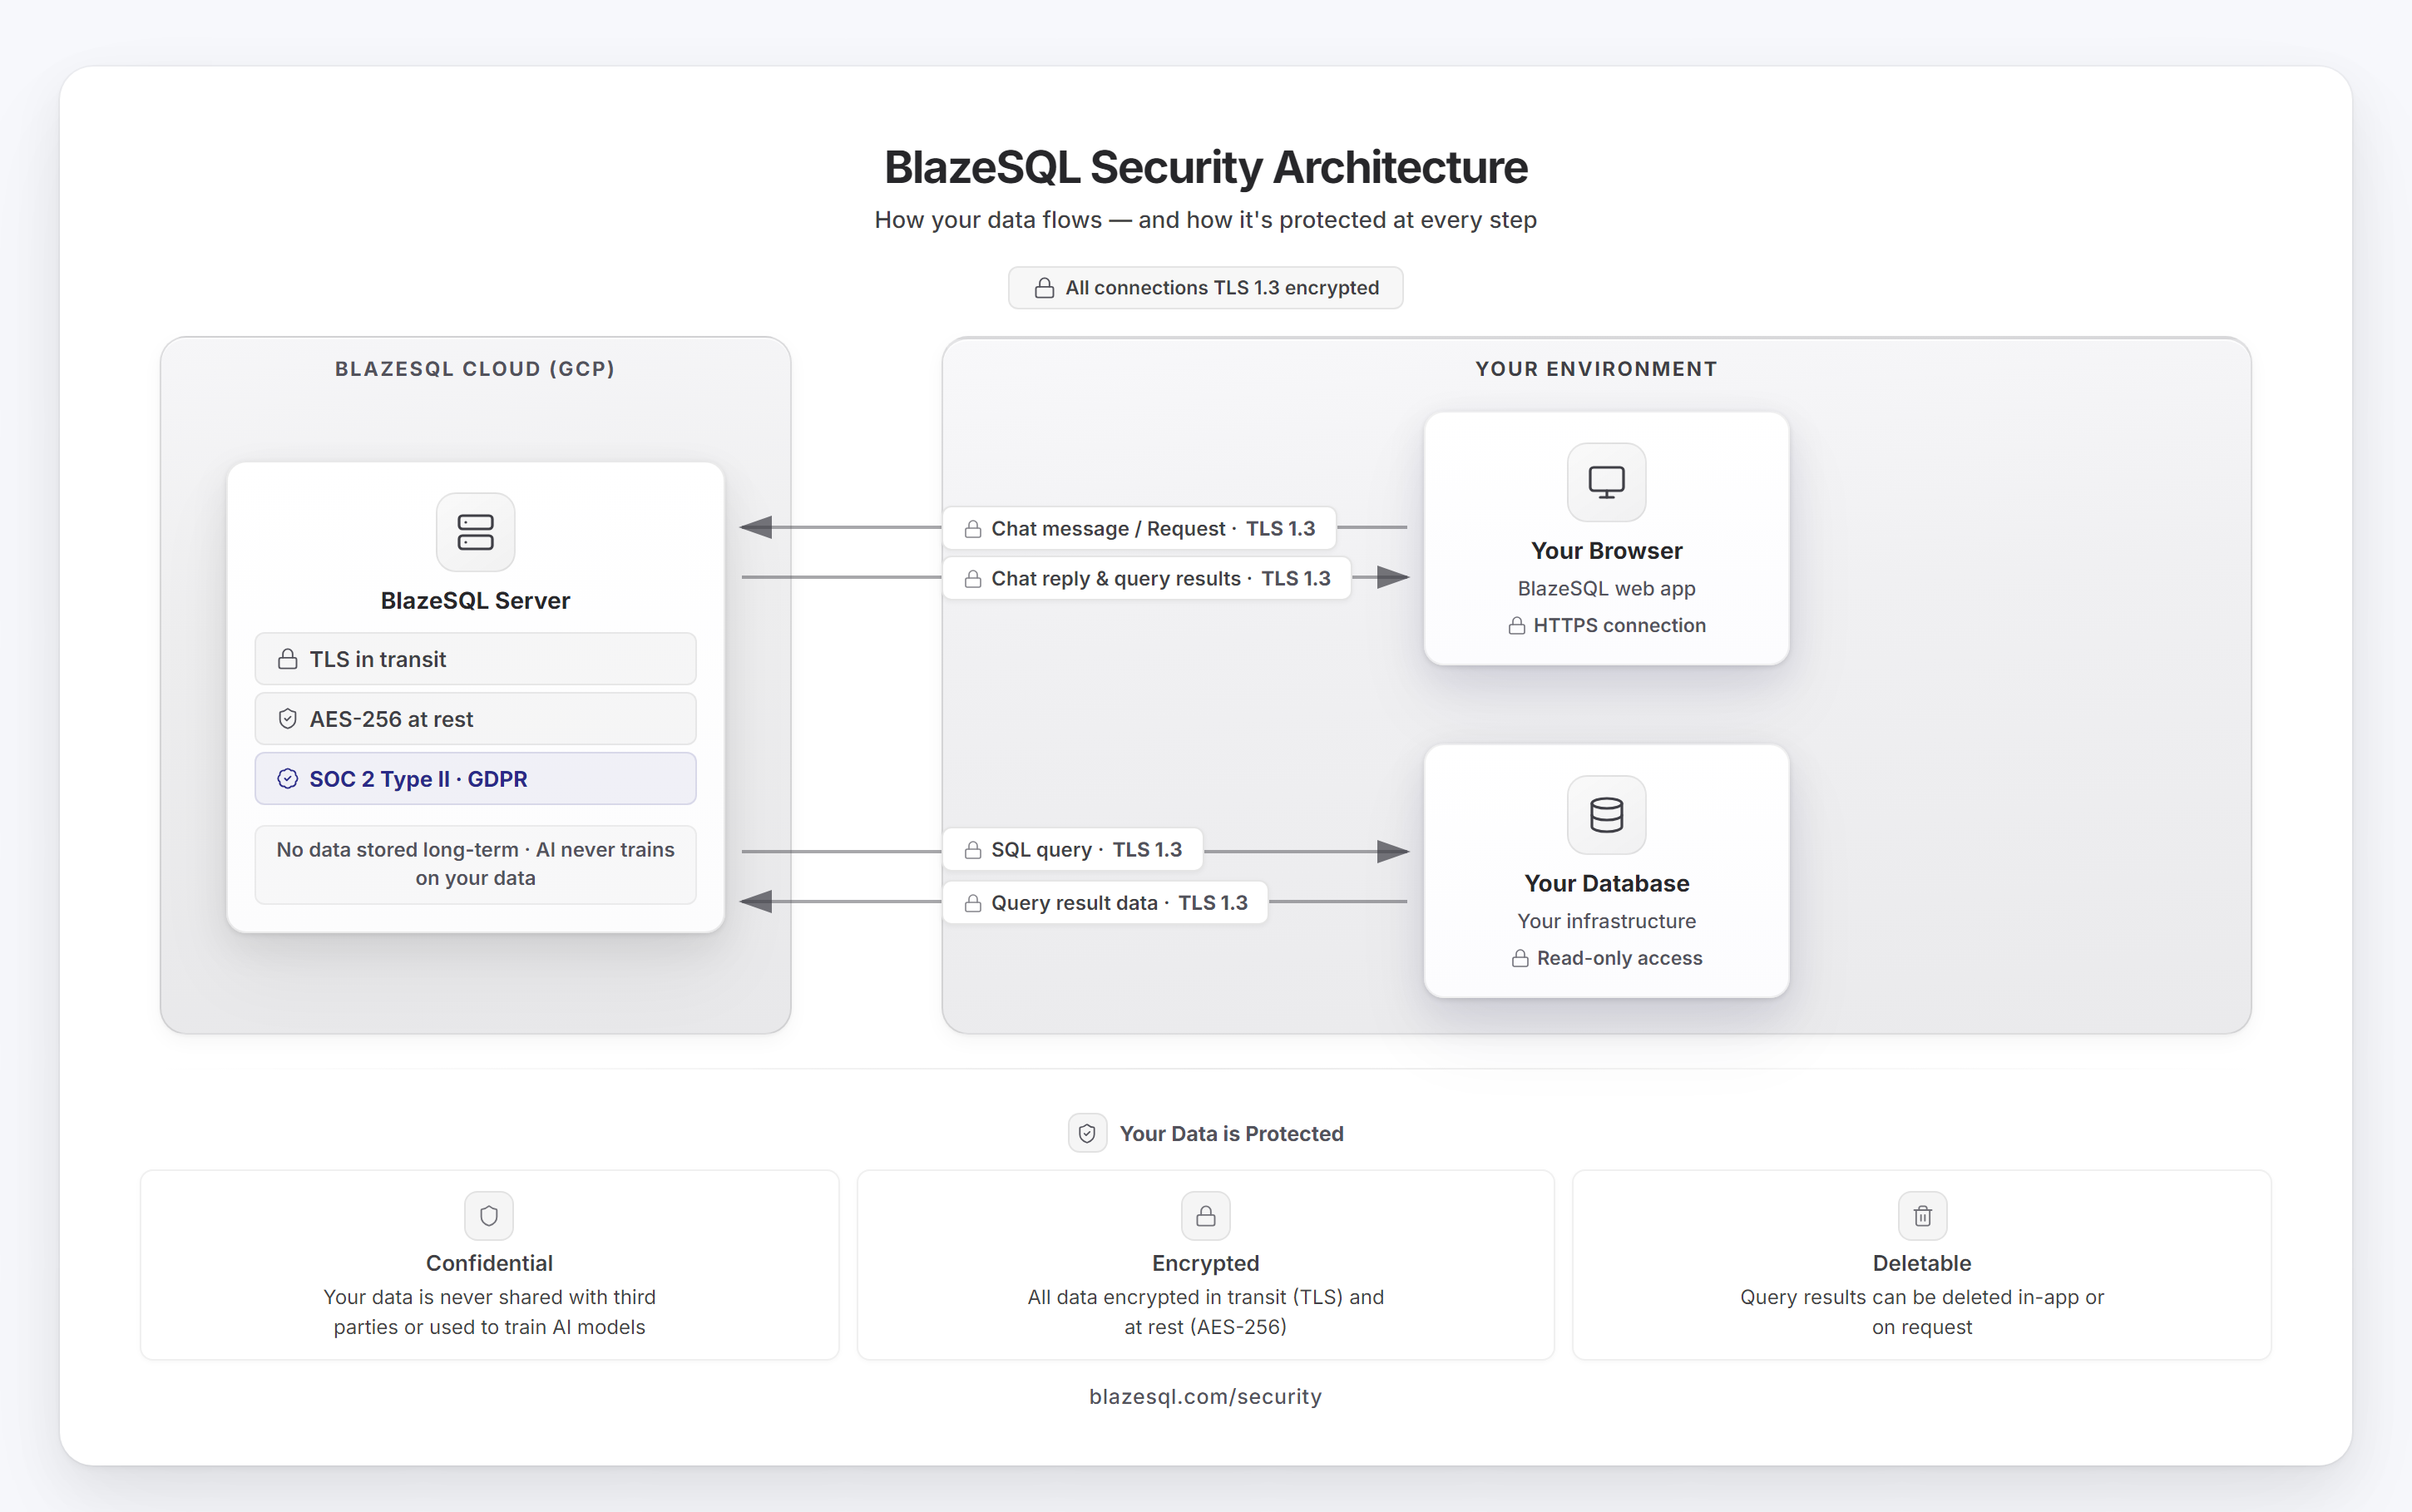This screenshot has width=2412, height=1512.
Task: Click the Encrypted padlock icon
Action: pyautogui.click(x=1205, y=1216)
